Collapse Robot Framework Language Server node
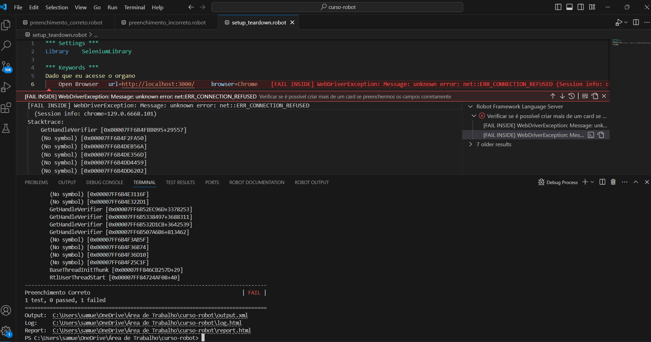 (470, 107)
